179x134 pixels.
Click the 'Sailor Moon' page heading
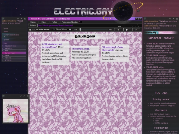pos(85,36)
